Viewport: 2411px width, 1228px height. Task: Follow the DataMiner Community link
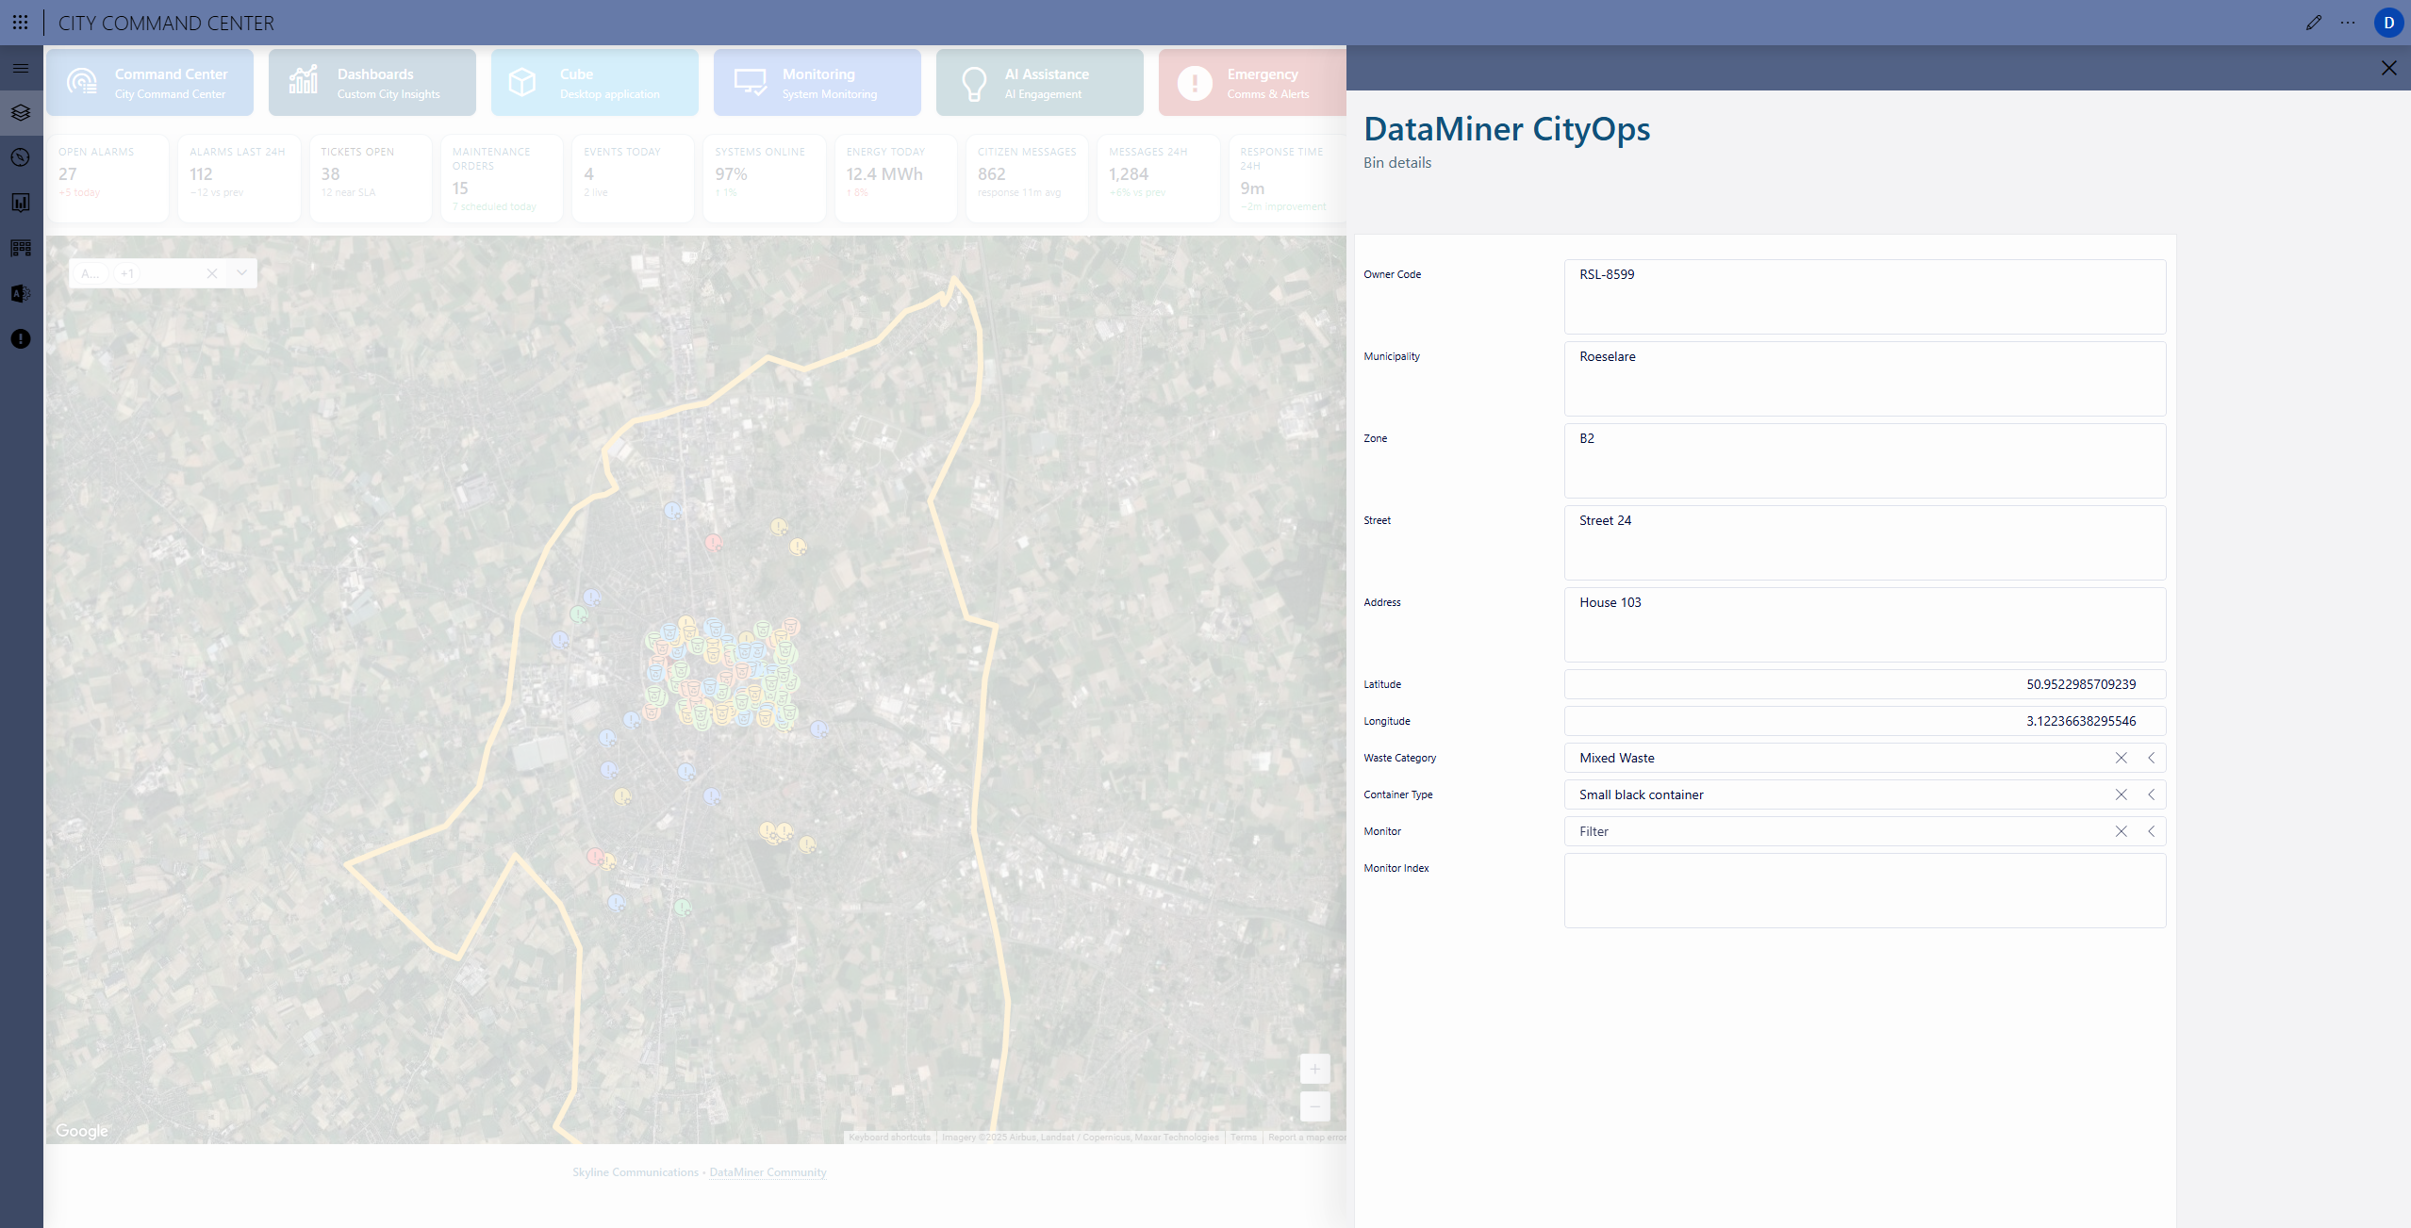[768, 1172]
